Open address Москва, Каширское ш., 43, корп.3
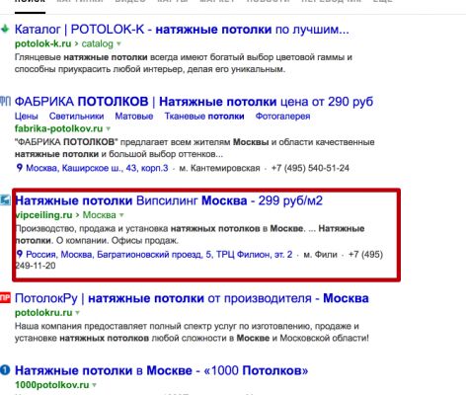Screen dimensions: 466x395 click(97, 168)
